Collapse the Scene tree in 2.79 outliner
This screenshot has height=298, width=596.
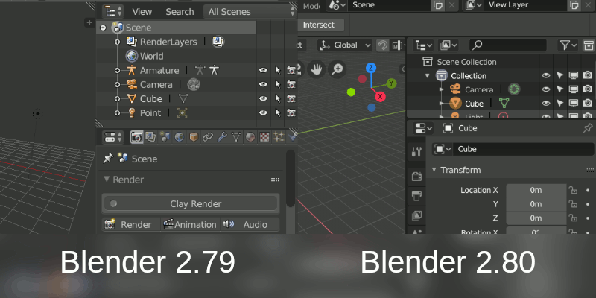click(x=103, y=28)
